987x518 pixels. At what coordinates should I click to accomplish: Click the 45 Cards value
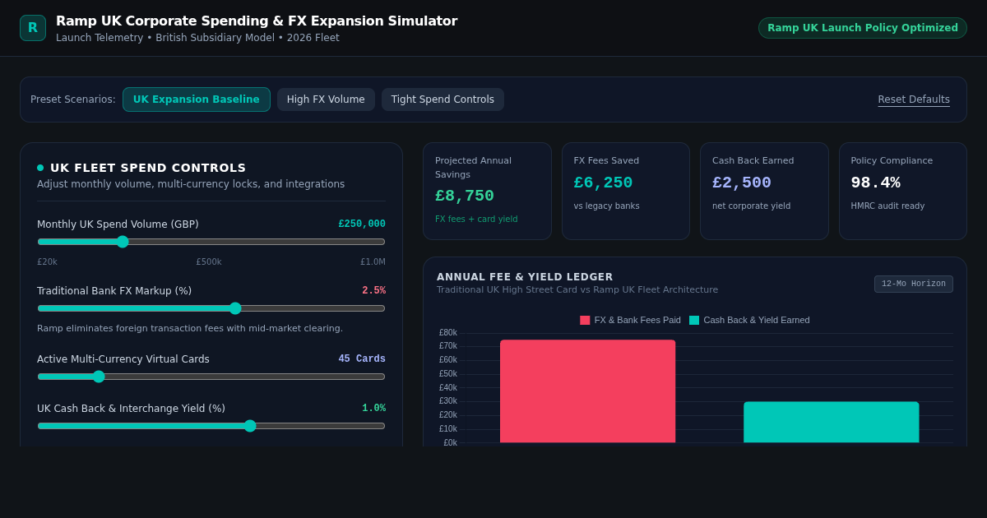(x=362, y=359)
